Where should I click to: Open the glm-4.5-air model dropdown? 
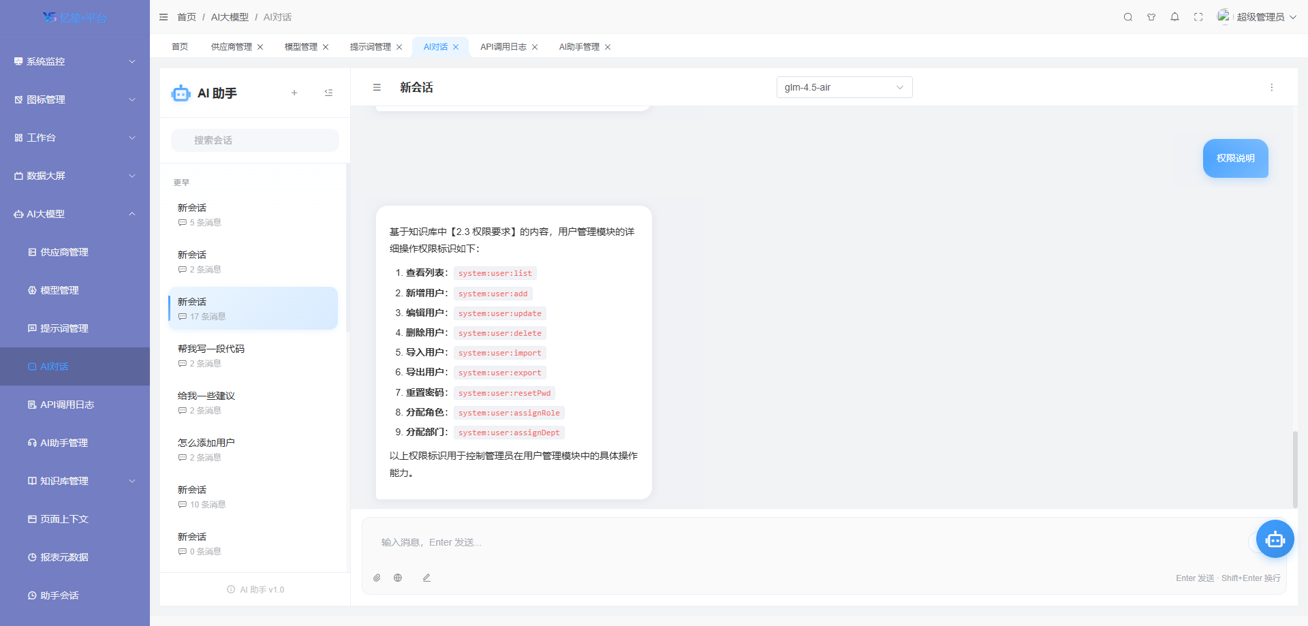[x=844, y=87]
